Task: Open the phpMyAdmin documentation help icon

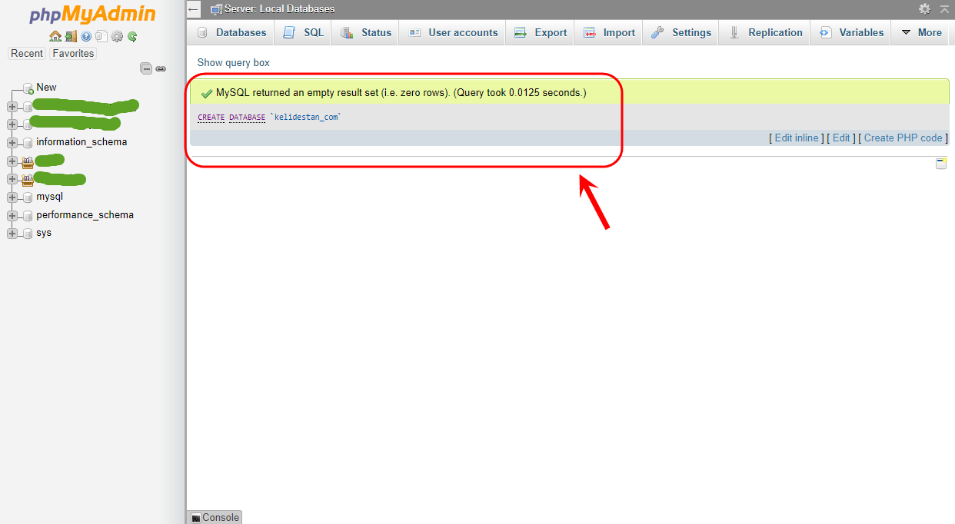Action: tap(86, 36)
